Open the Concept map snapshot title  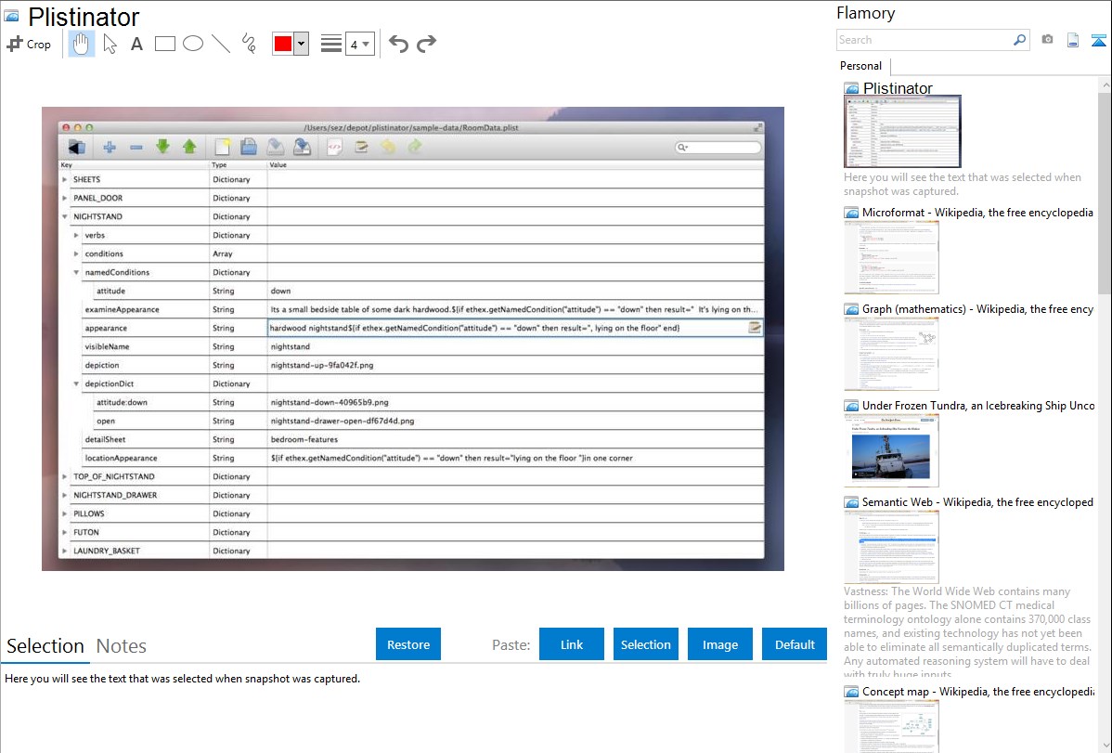point(977,691)
